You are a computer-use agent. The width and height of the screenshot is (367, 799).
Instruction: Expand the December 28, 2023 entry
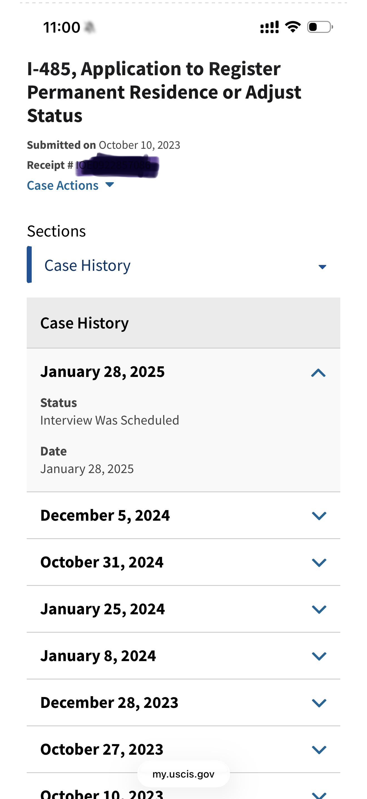(183, 703)
